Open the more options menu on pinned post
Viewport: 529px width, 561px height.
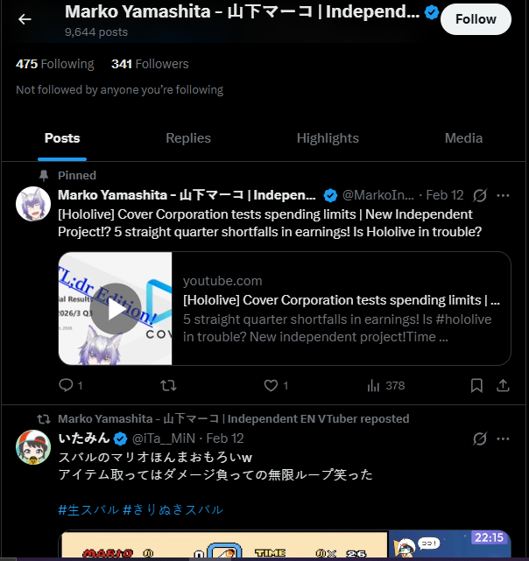[x=503, y=195]
